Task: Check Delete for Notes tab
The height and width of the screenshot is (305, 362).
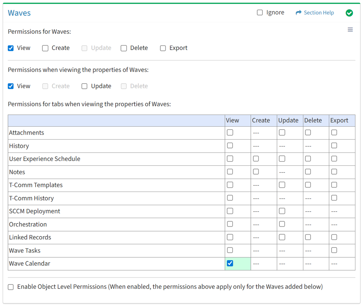Action: (308, 172)
